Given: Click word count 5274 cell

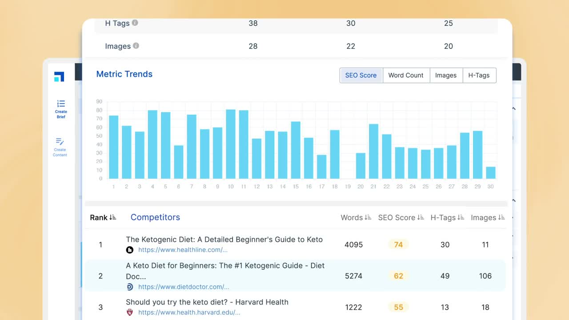Looking at the screenshot, I should click(354, 276).
